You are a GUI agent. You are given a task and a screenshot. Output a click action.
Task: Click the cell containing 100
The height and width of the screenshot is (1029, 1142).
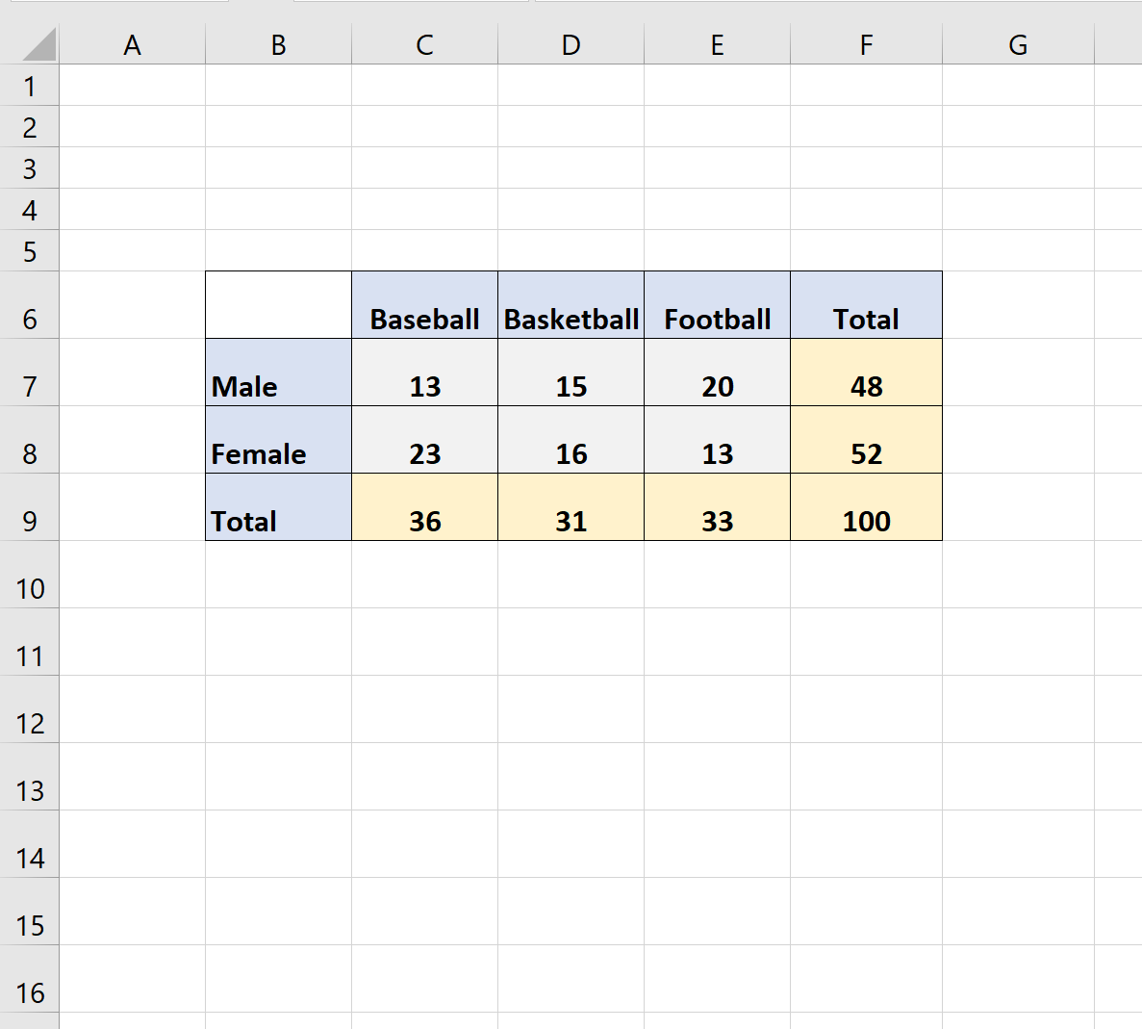point(865,521)
